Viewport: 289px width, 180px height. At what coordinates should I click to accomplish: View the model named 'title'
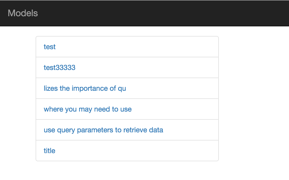(49, 151)
